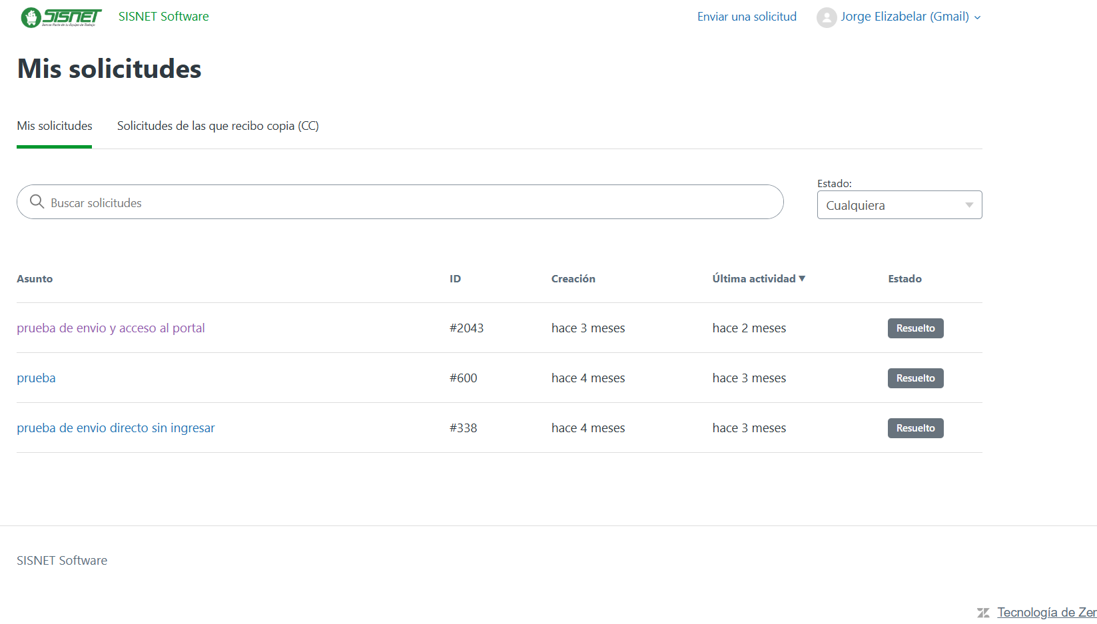Open the SISNET Software header link
This screenshot has width=1097, height=624.
[163, 17]
